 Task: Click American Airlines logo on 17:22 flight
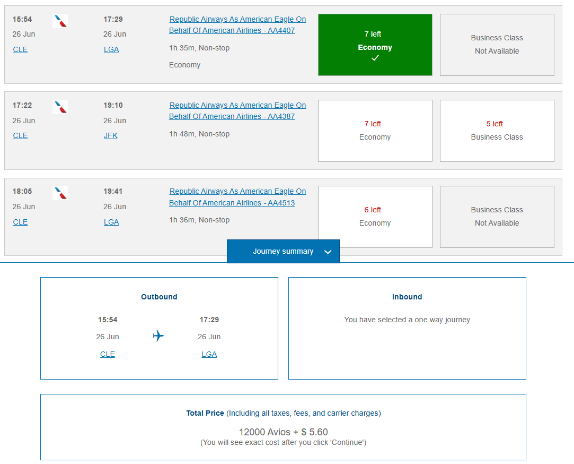pos(60,107)
